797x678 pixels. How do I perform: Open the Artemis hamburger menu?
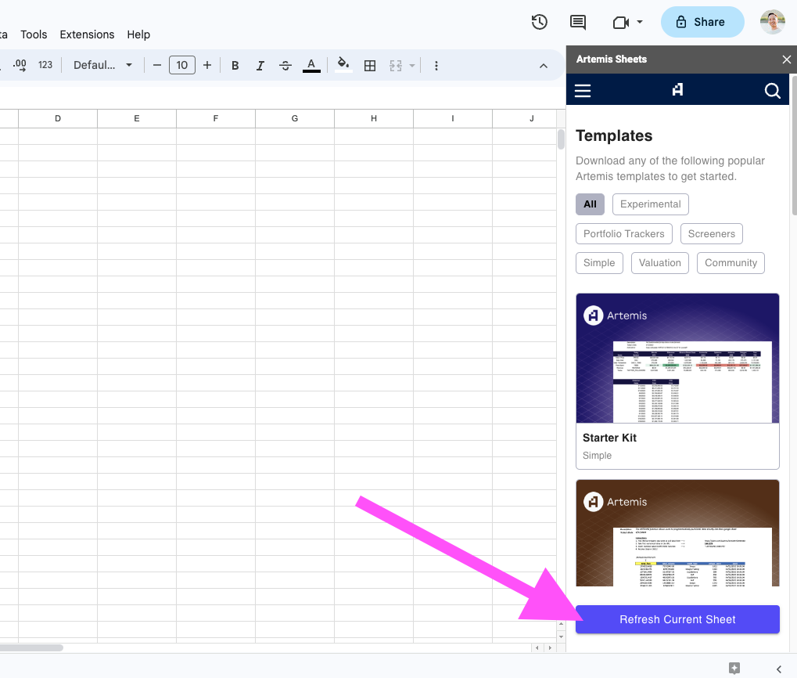[583, 91]
